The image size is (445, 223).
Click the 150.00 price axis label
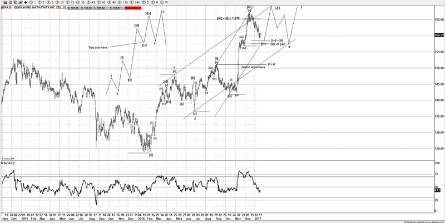[439, 68]
